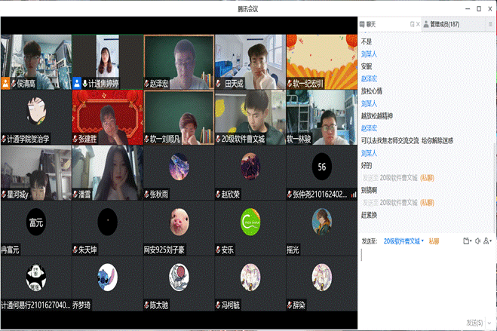Close the chat panel with the X icon
497x331 pixels.
pos(419,25)
